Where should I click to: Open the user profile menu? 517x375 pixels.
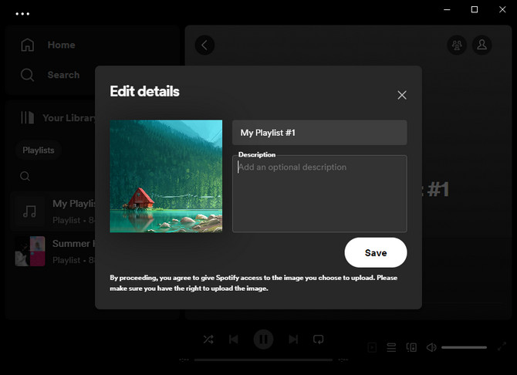coord(482,45)
